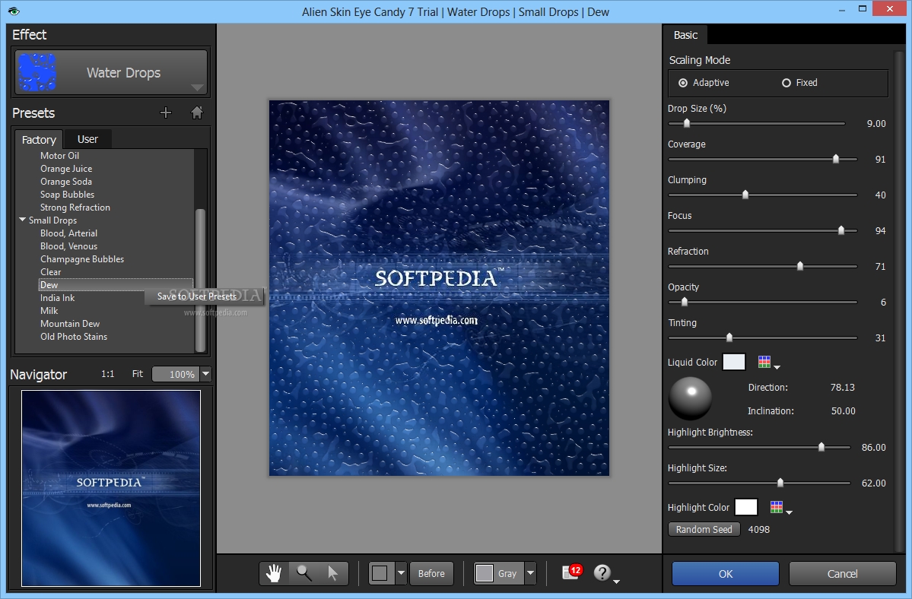Click the Highlight Size slider handle

(780, 483)
